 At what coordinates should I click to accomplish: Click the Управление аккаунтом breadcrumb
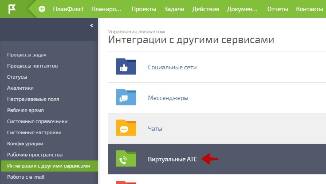pyautogui.click(x=137, y=32)
